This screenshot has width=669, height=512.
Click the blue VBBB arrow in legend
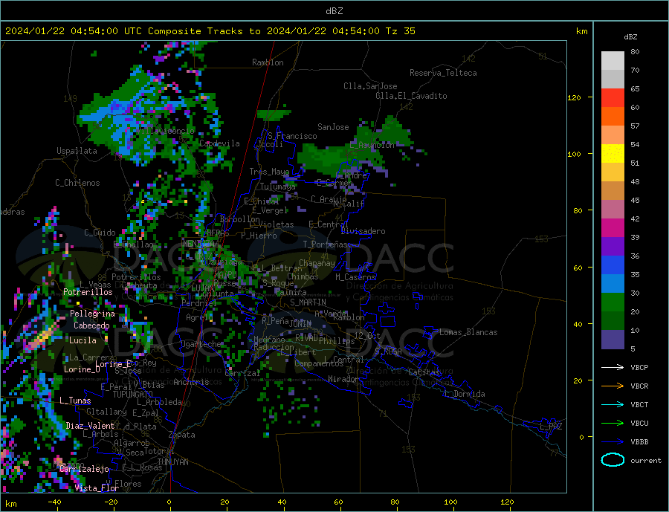tap(613, 441)
